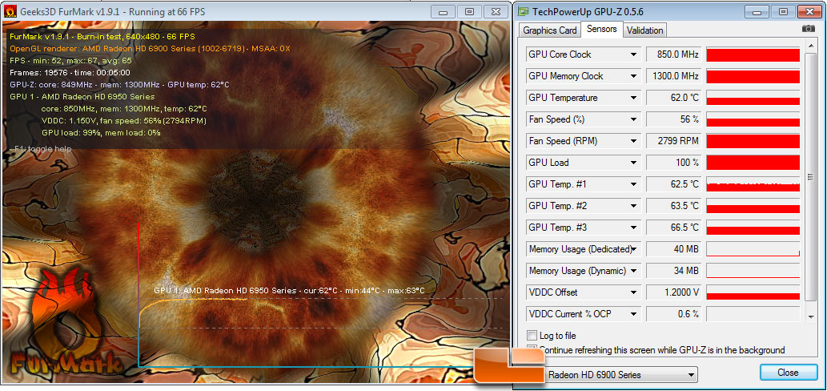Expand the VDDC Current % OCP dropdown
Viewport: 827px width, 391px height.
click(x=633, y=314)
